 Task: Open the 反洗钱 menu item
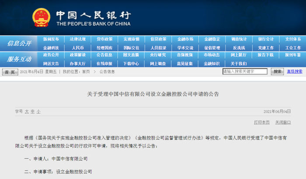(x=239, y=48)
